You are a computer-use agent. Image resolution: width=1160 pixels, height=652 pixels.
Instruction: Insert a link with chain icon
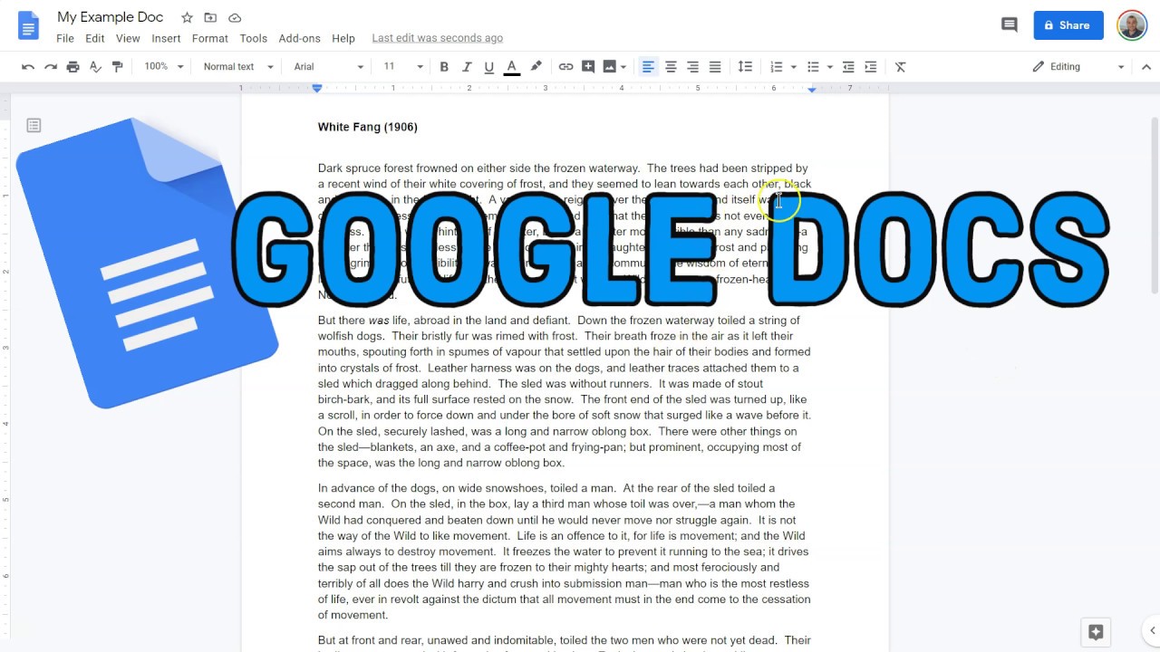click(x=565, y=67)
